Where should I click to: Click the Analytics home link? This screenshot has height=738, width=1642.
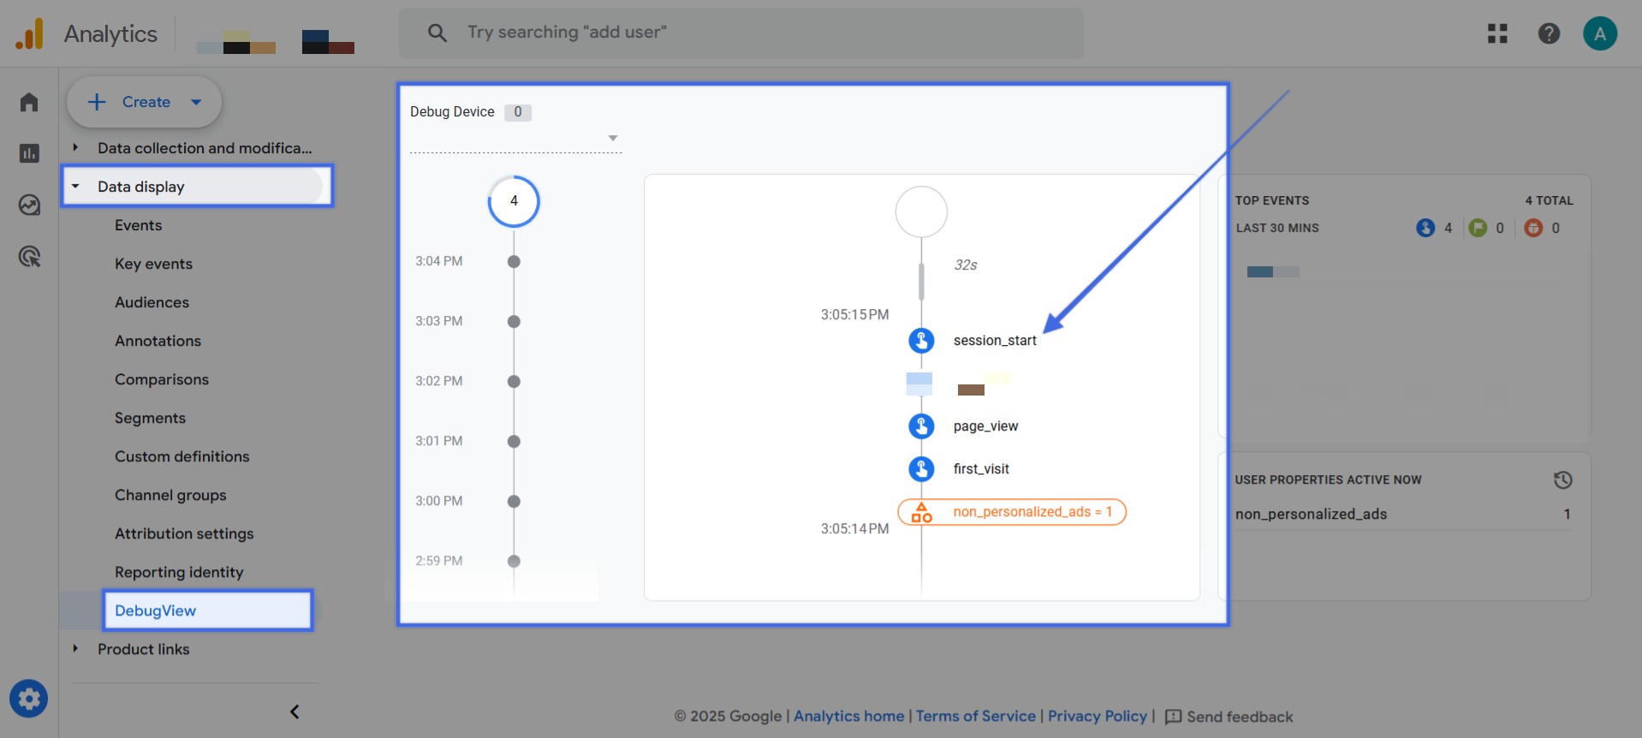848,716
